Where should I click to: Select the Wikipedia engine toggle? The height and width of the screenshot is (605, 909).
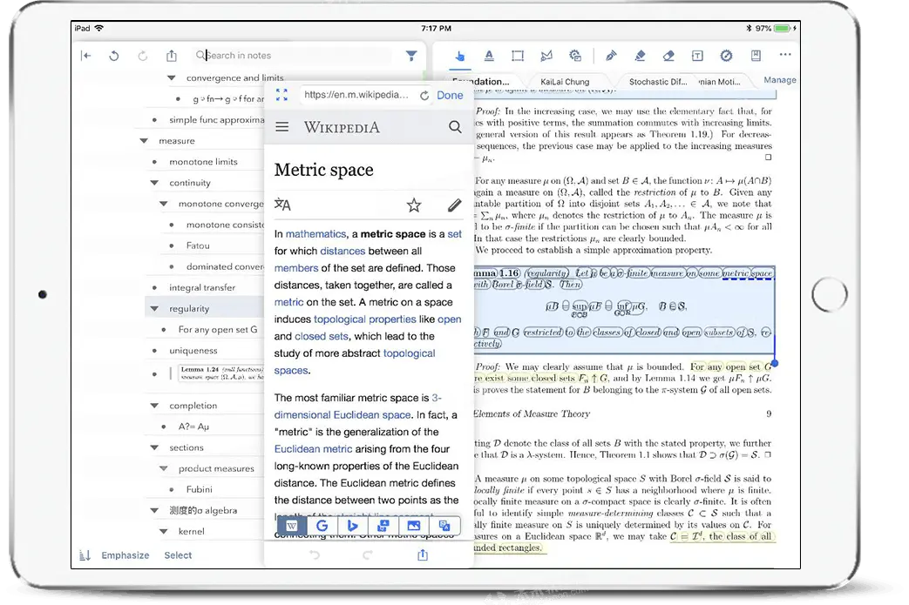(292, 526)
